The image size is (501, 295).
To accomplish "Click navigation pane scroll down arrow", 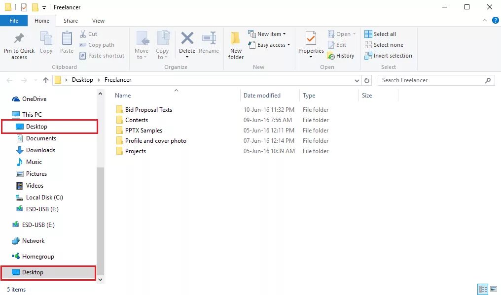I will point(100,280).
